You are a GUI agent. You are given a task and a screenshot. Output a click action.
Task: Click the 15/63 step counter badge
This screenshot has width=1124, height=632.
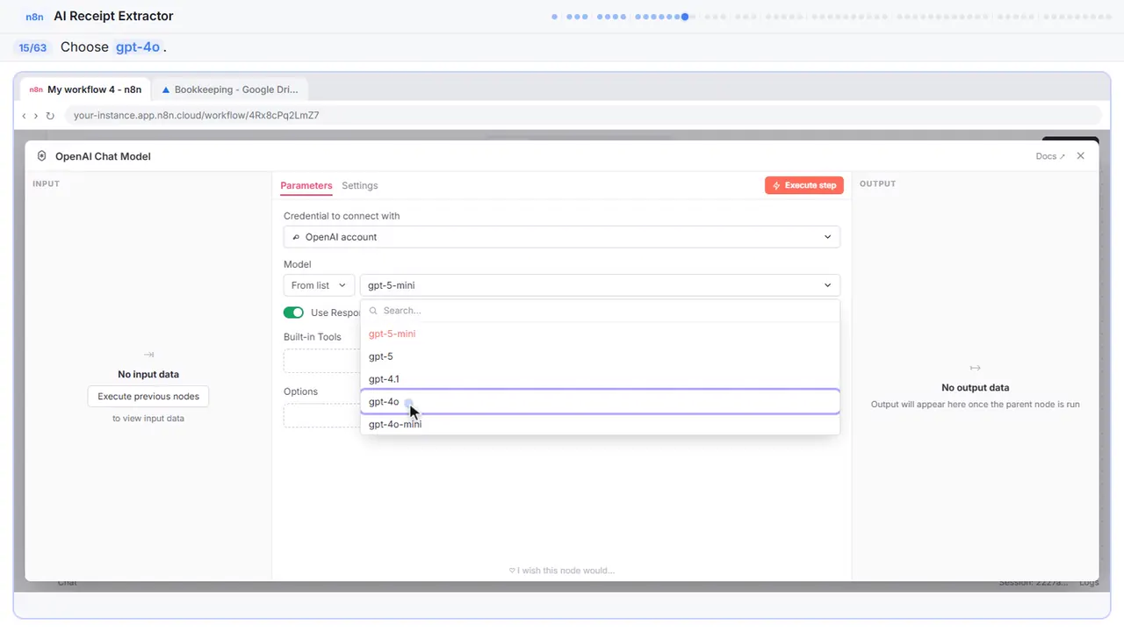tap(32, 47)
